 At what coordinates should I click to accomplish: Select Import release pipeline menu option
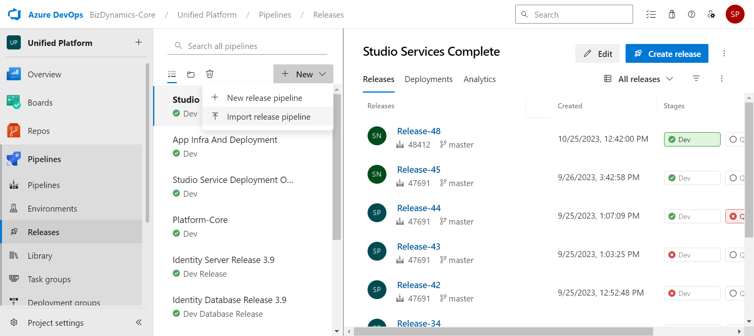point(268,117)
